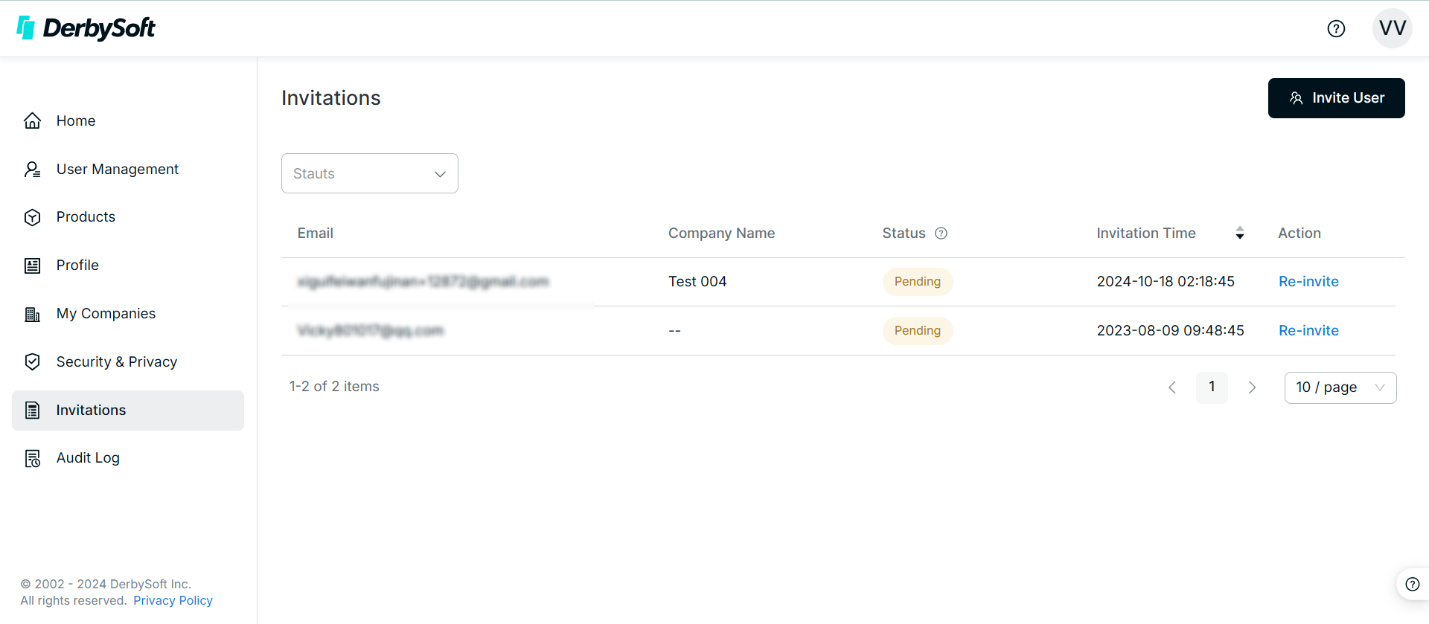1429x624 pixels.
Task: Click the Invite User button
Action: point(1336,98)
